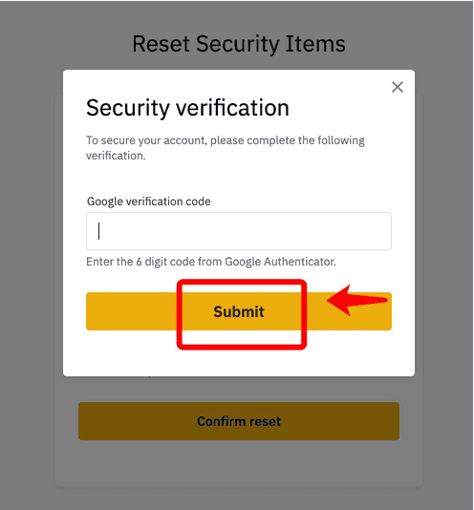The image size is (474, 510).
Task: Click the words 'Google Authenticator' in the hint
Action: pyautogui.click(x=280, y=262)
